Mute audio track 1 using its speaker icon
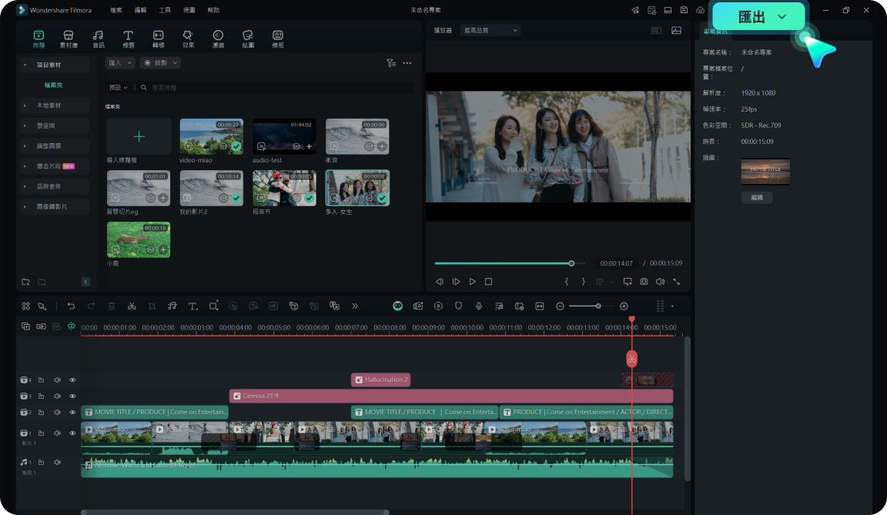Screen dimensions: 887x515 [57, 463]
